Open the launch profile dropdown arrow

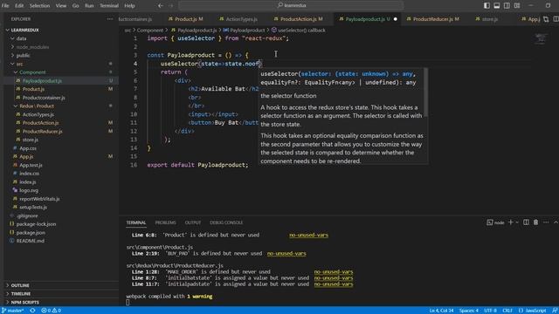click(x=517, y=222)
